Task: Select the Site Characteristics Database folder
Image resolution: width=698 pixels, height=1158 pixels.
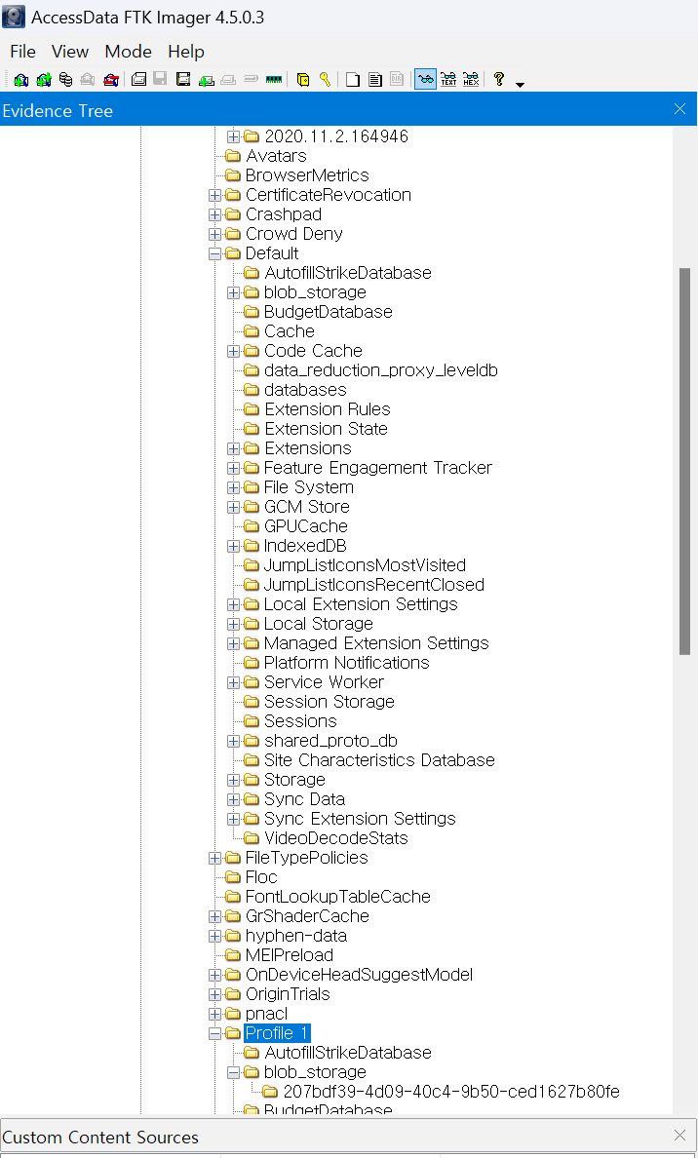Action: click(x=379, y=760)
